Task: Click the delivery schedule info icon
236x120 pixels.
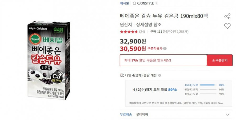Action: pos(159,75)
